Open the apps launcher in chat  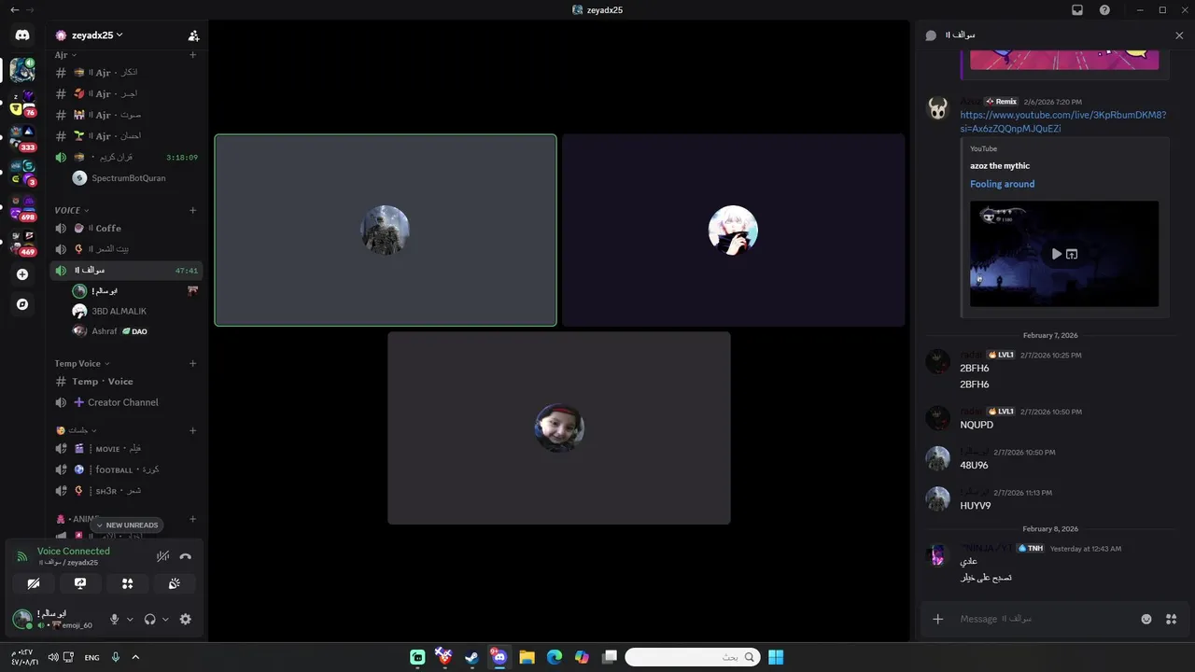tap(1172, 619)
